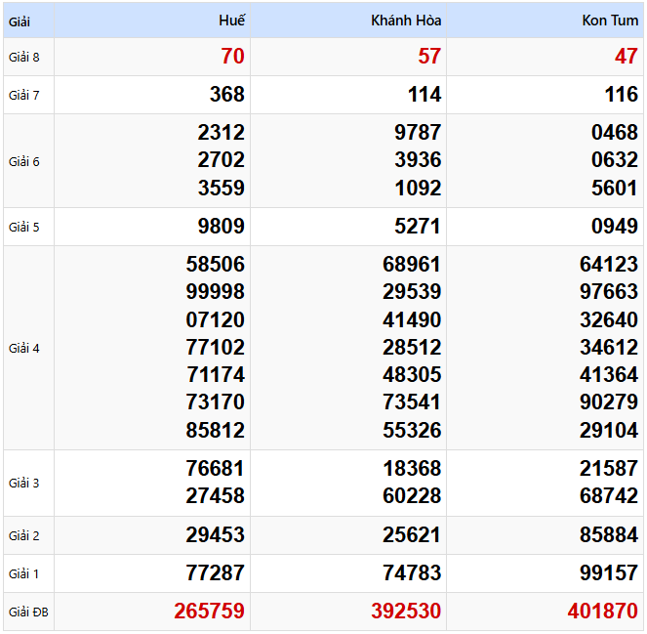This screenshot has height=634, width=647.
Task: Click the red number 47 for Kon Tum
Action: [626, 57]
